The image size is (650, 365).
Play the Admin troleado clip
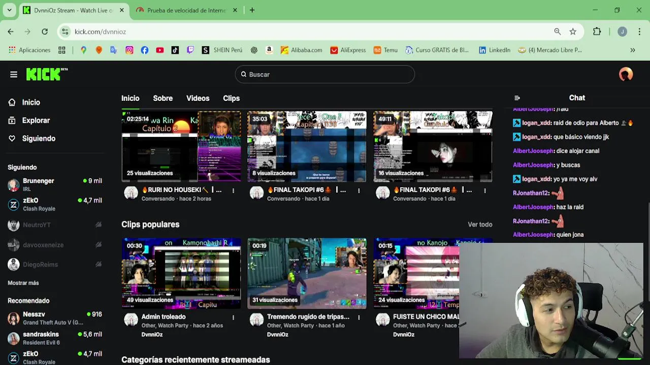181,273
